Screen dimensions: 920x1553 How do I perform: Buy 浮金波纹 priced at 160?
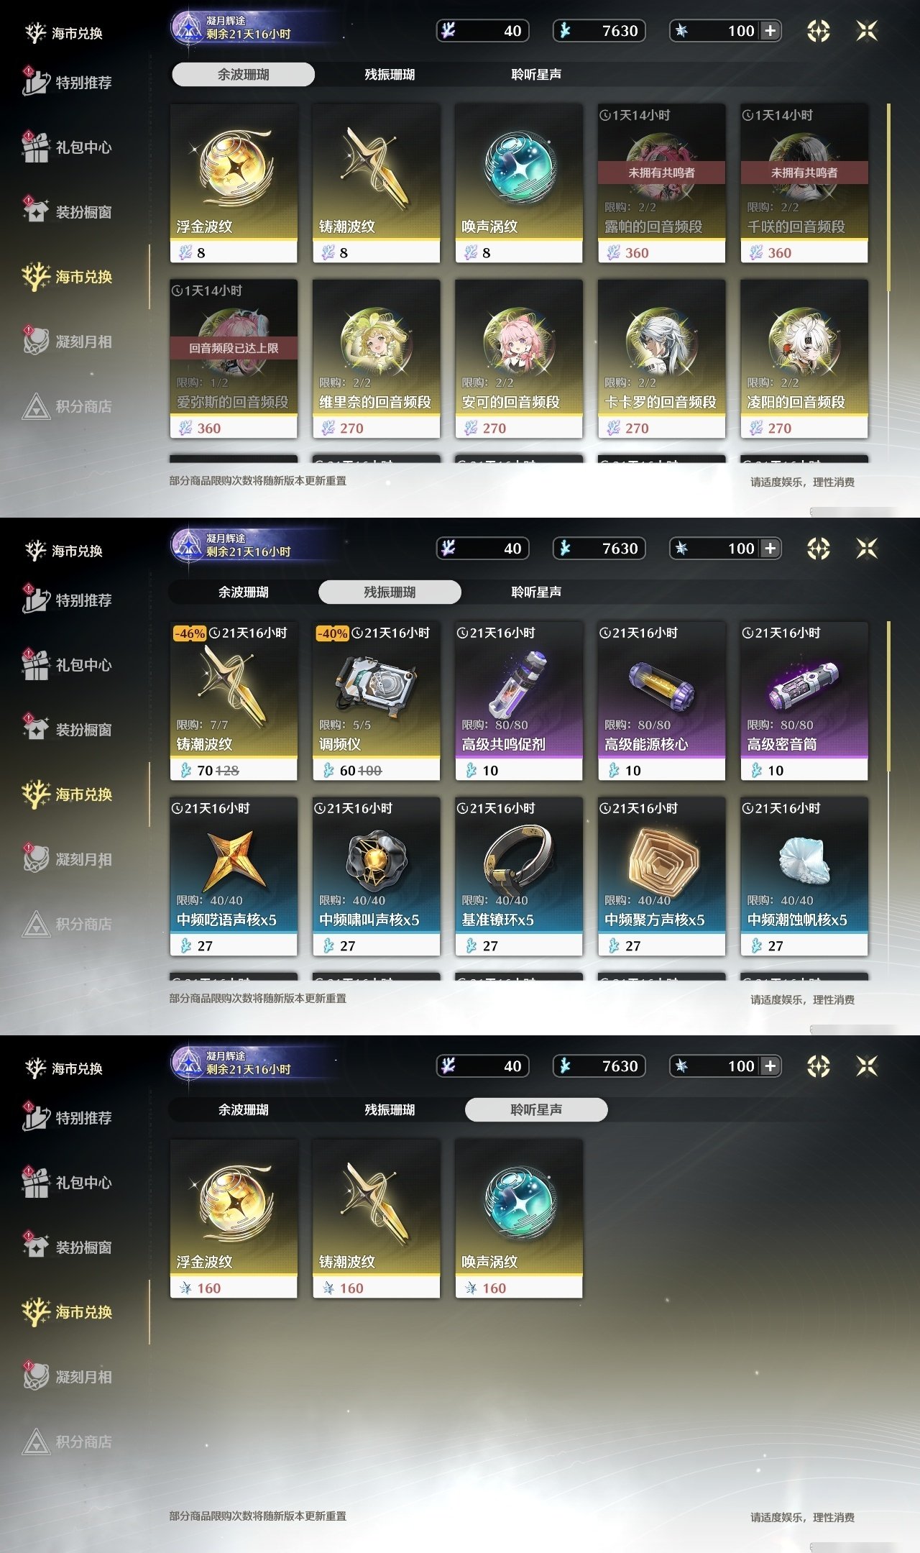coord(234,1219)
